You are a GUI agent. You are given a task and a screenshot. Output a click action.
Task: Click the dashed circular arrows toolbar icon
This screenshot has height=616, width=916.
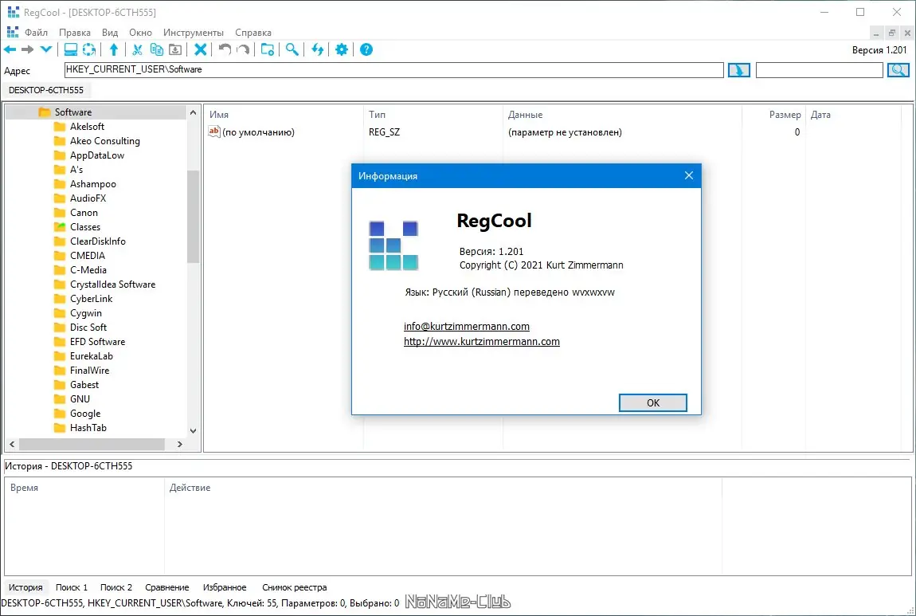(x=88, y=49)
